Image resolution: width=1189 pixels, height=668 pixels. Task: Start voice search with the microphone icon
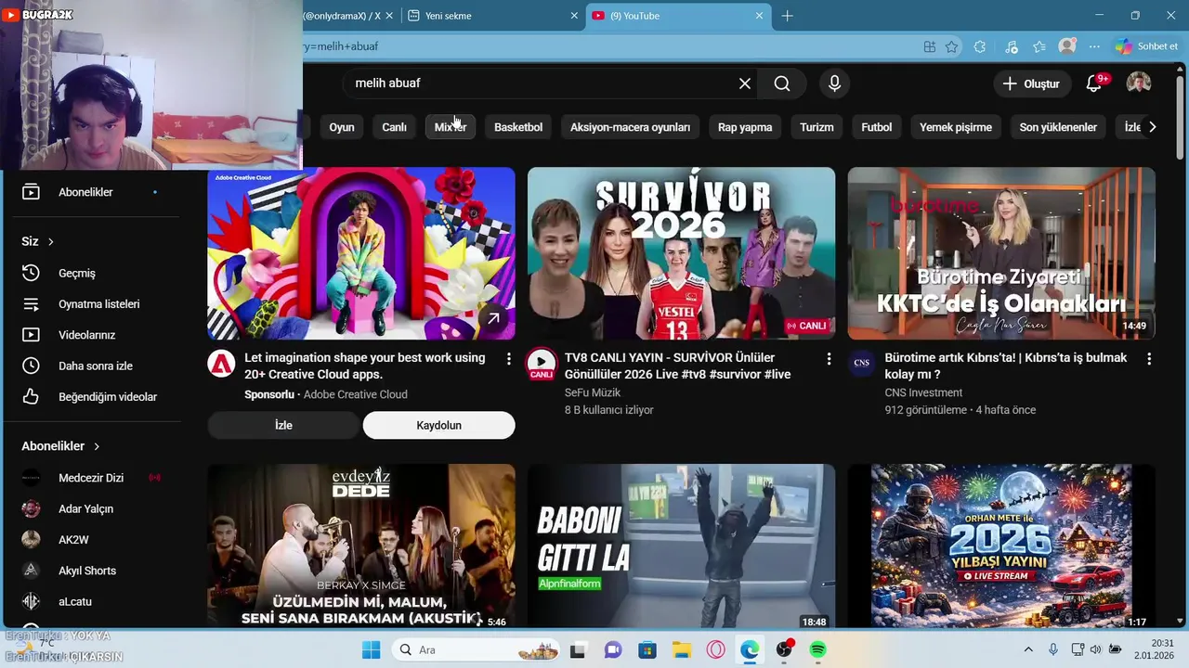834,83
